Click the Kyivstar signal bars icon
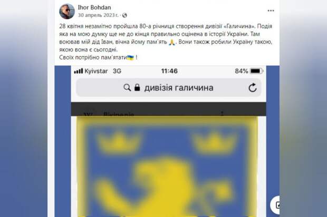The height and width of the screenshot is (217, 327). point(79,71)
